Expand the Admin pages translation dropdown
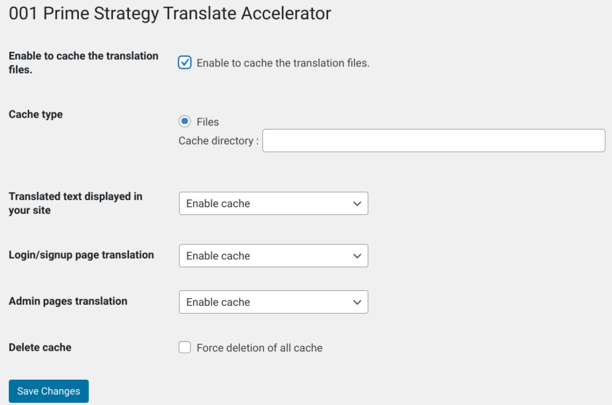612x405 pixels. [274, 302]
